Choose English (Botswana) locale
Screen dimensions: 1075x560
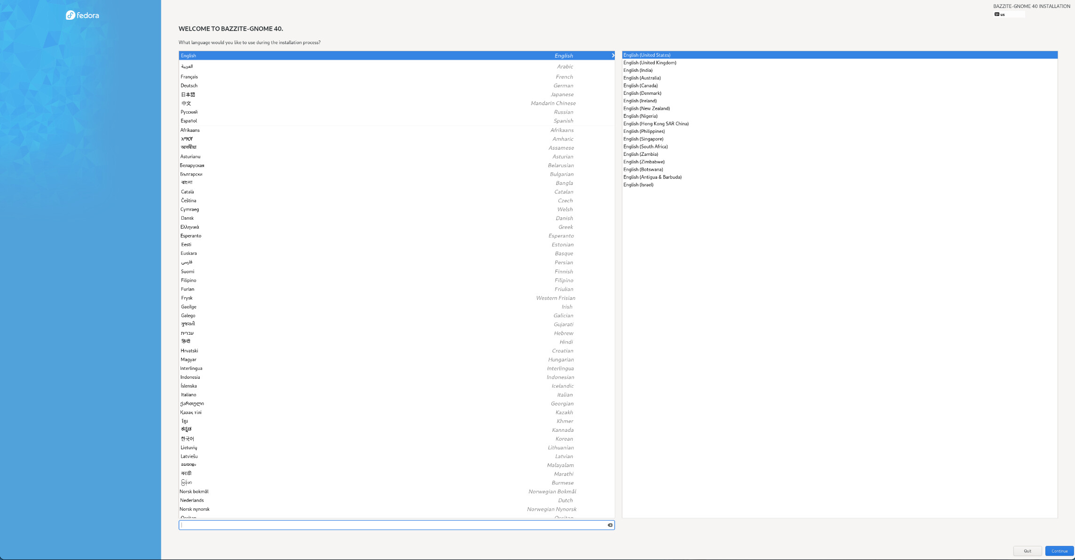pyautogui.click(x=840, y=169)
